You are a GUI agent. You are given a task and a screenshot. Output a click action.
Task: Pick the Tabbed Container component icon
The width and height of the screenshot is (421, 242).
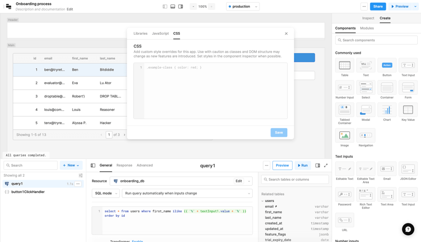click(345, 110)
